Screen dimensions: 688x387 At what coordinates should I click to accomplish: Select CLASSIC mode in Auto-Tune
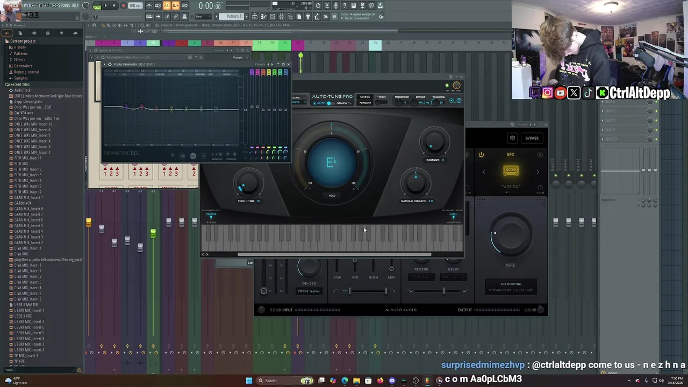365,97
